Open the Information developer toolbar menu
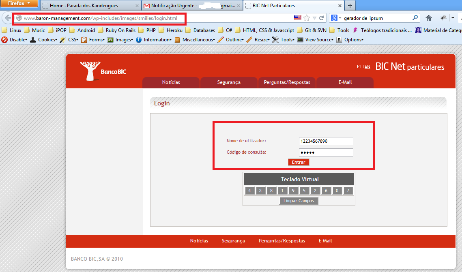Image resolution: width=462 pixels, height=272 pixels. pyautogui.click(x=154, y=39)
